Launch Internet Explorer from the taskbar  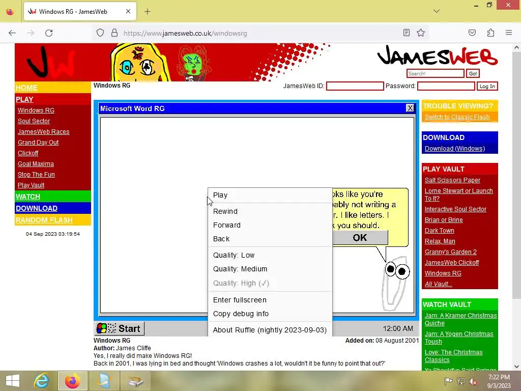click(42, 381)
